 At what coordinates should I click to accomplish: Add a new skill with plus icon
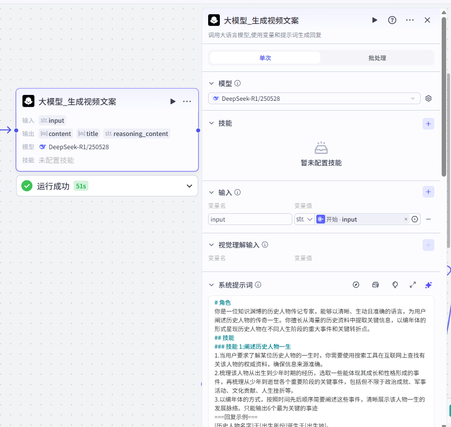pyautogui.click(x=428, y=124)
